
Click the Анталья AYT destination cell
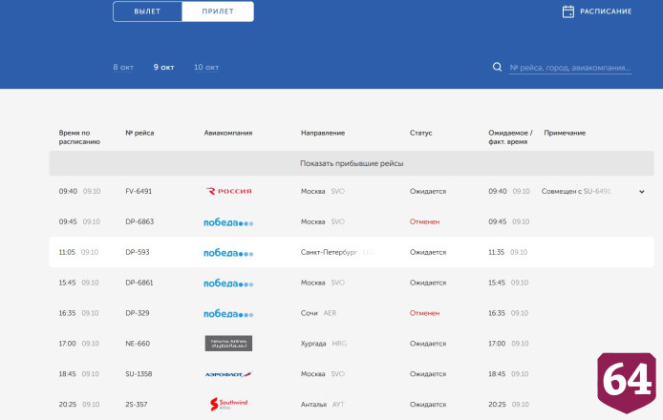(x=322, y=404)
